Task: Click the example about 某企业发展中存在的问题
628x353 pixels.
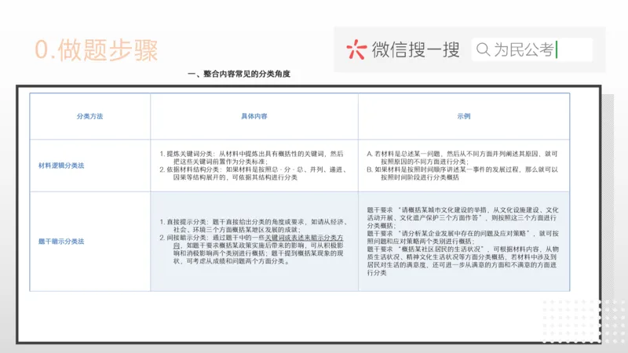Action: tap(462, 238)
